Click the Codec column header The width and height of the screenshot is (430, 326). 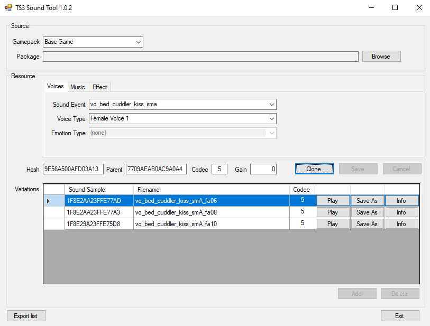[x=303, y=190]
